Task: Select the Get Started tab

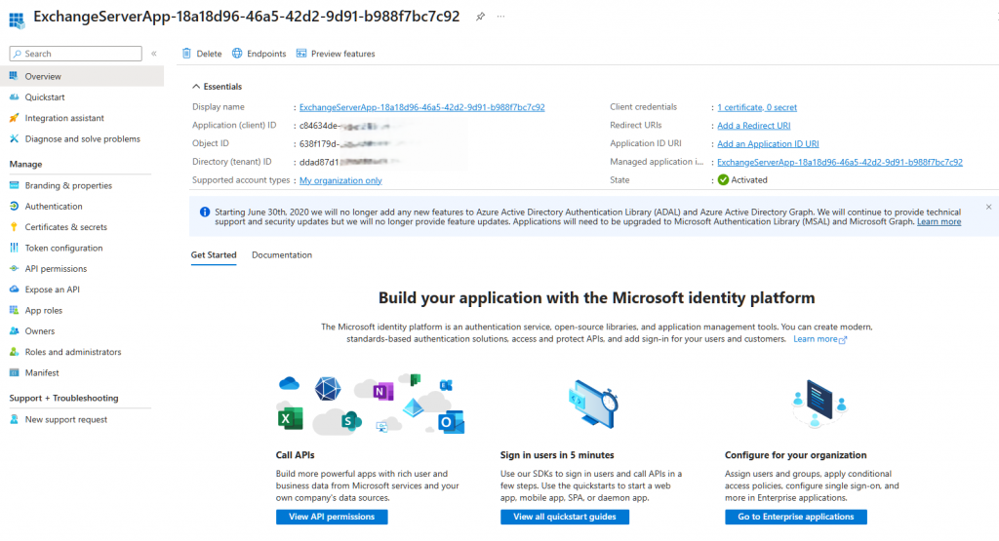Action: click(214, 255)
